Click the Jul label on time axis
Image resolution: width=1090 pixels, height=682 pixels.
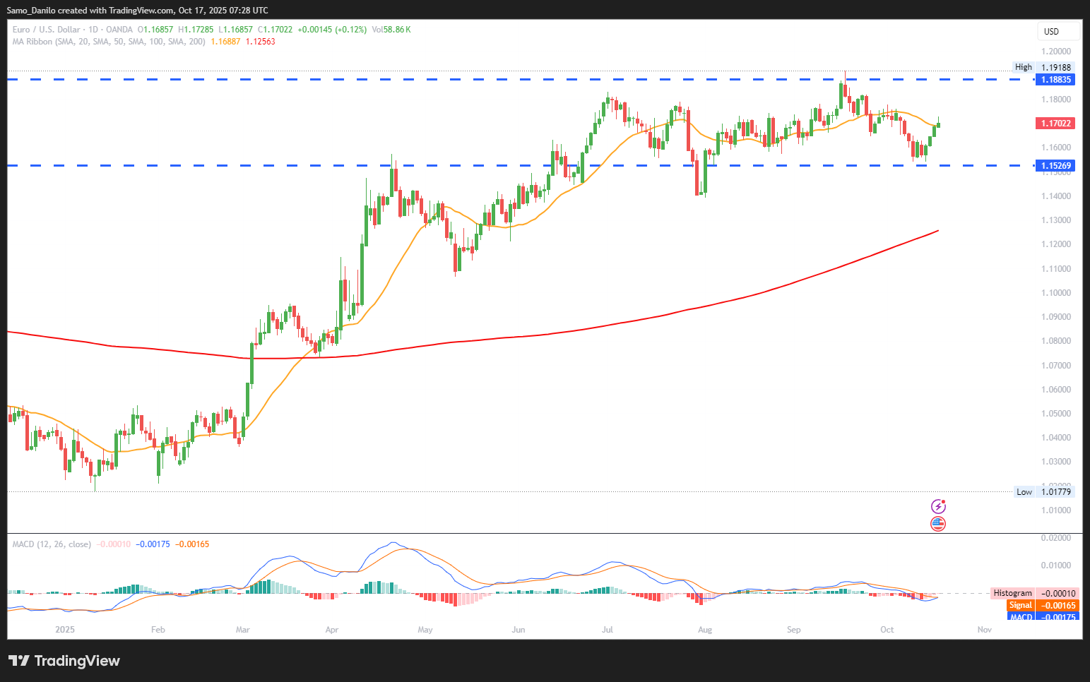(x=607, y=630)
